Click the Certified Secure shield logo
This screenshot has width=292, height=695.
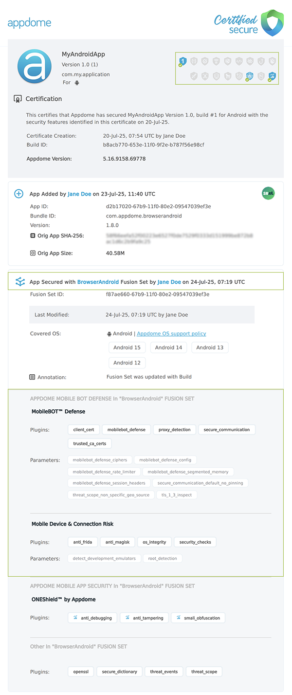[x=272, y=23]
